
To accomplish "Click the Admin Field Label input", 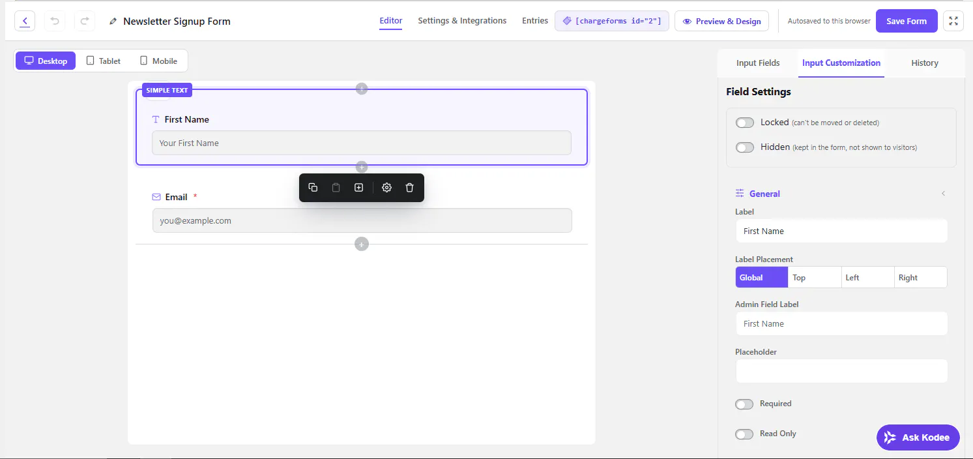I will click(x=841, y=323).
